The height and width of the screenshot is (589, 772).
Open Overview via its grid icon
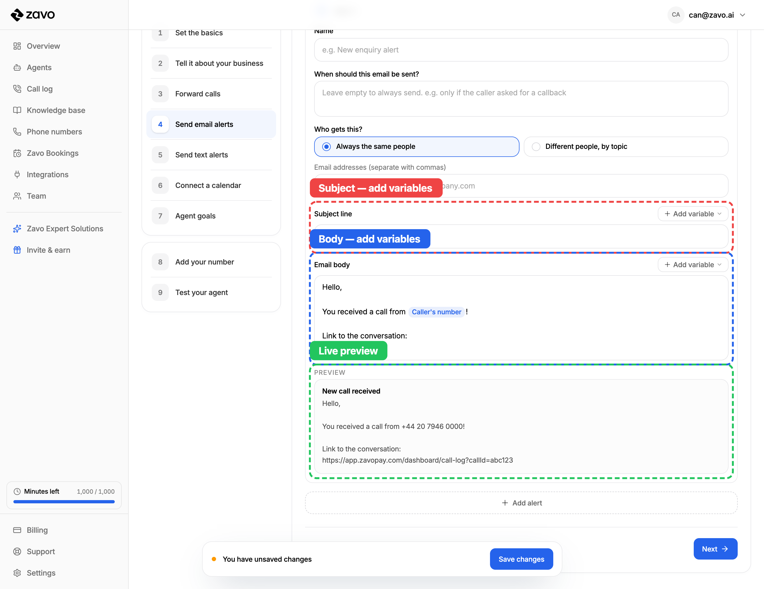pos(17,46)
